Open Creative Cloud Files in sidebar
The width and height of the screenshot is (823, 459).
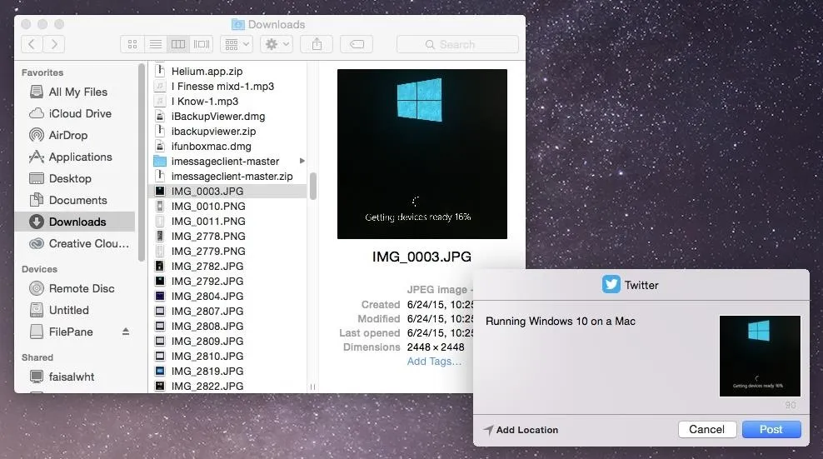pyautogui.click(x=75, y=244)
